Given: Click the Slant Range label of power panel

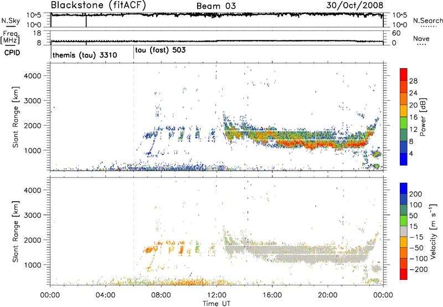Looking at the screenshot, I should point(16,117).
